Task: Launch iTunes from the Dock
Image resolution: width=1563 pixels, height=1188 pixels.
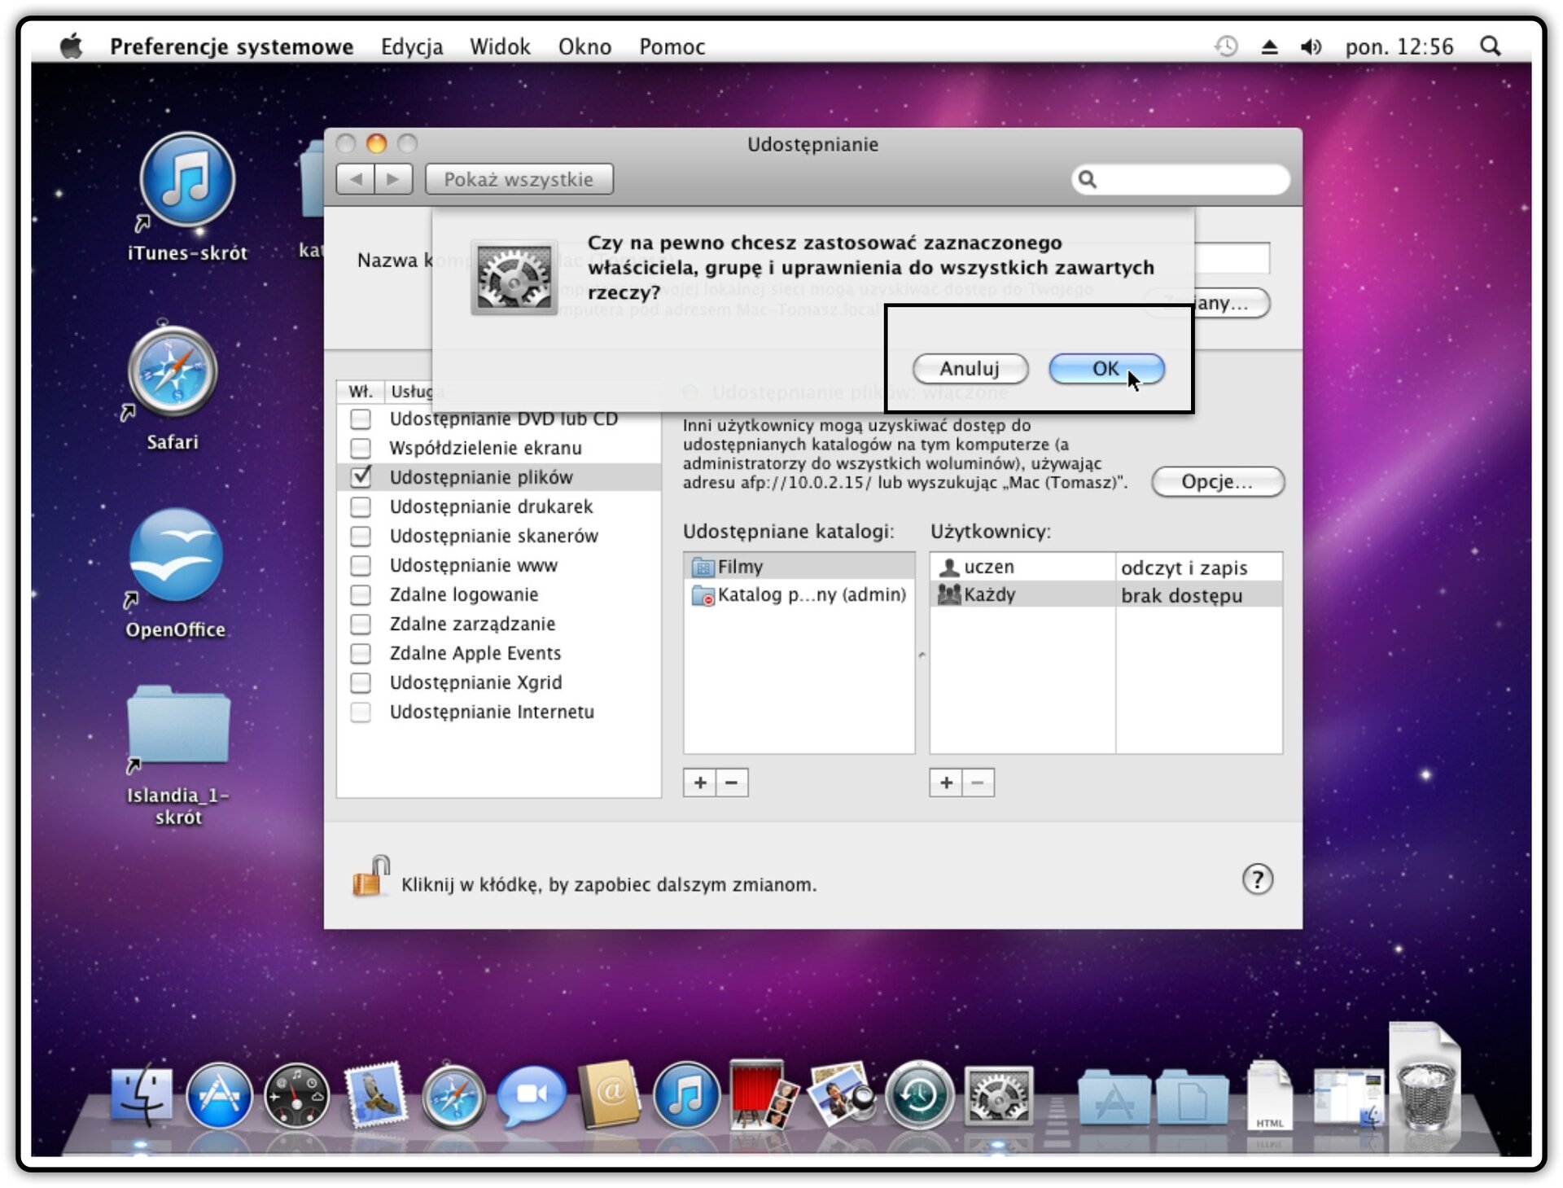Action: point(686,1096)
